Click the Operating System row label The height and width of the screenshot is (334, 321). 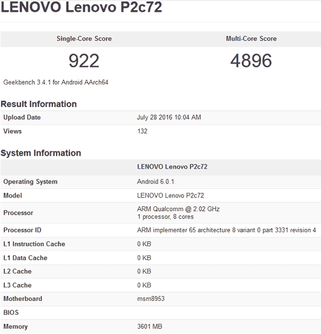point(30,181)
